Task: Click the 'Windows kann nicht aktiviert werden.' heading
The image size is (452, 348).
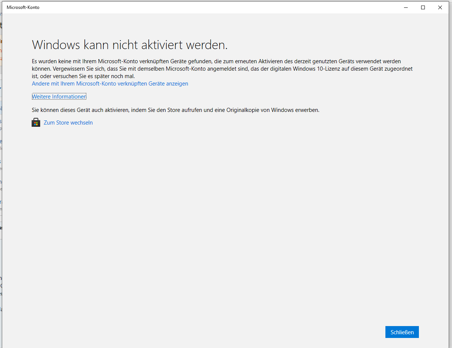Action: click(130, 45)
